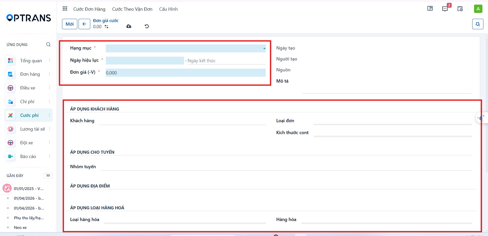Click the pin star button
Screen dimensions: 488x236
478,24
